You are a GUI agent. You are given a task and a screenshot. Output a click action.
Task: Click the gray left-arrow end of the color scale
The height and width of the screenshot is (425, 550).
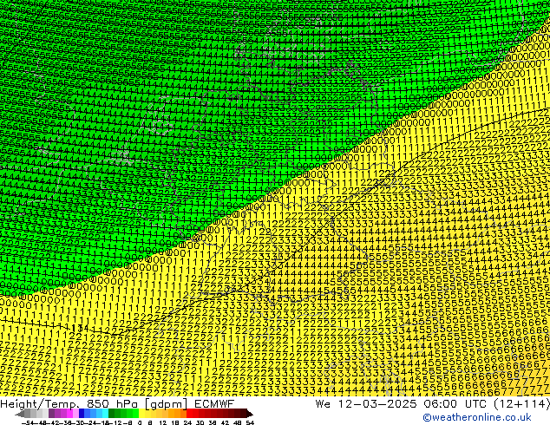20,414
